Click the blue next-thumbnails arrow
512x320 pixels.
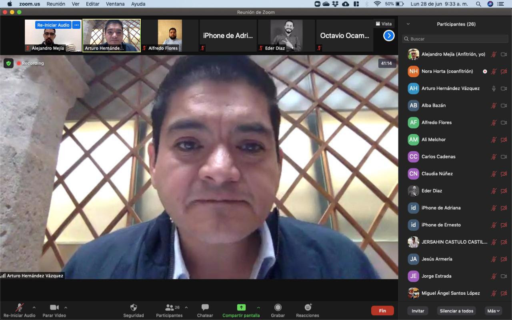[389, 36]
